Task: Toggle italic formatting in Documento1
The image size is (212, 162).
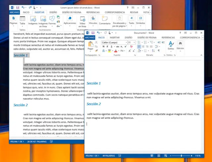Action: click(x=107, y=47)
